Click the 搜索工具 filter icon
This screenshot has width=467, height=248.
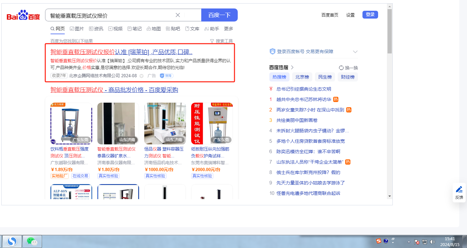point(212,41)
